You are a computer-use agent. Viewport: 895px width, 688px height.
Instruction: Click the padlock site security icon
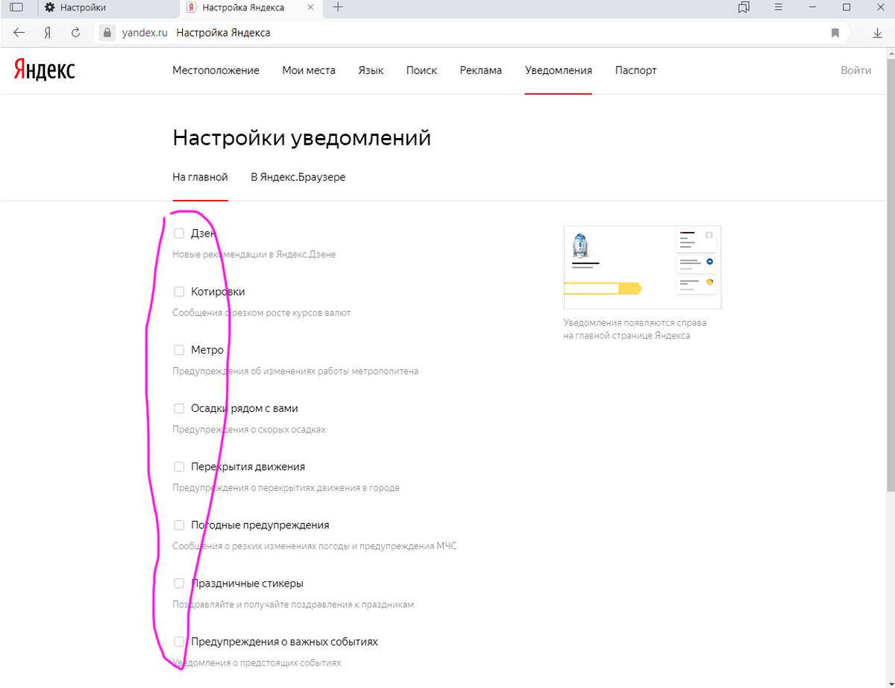107,33
